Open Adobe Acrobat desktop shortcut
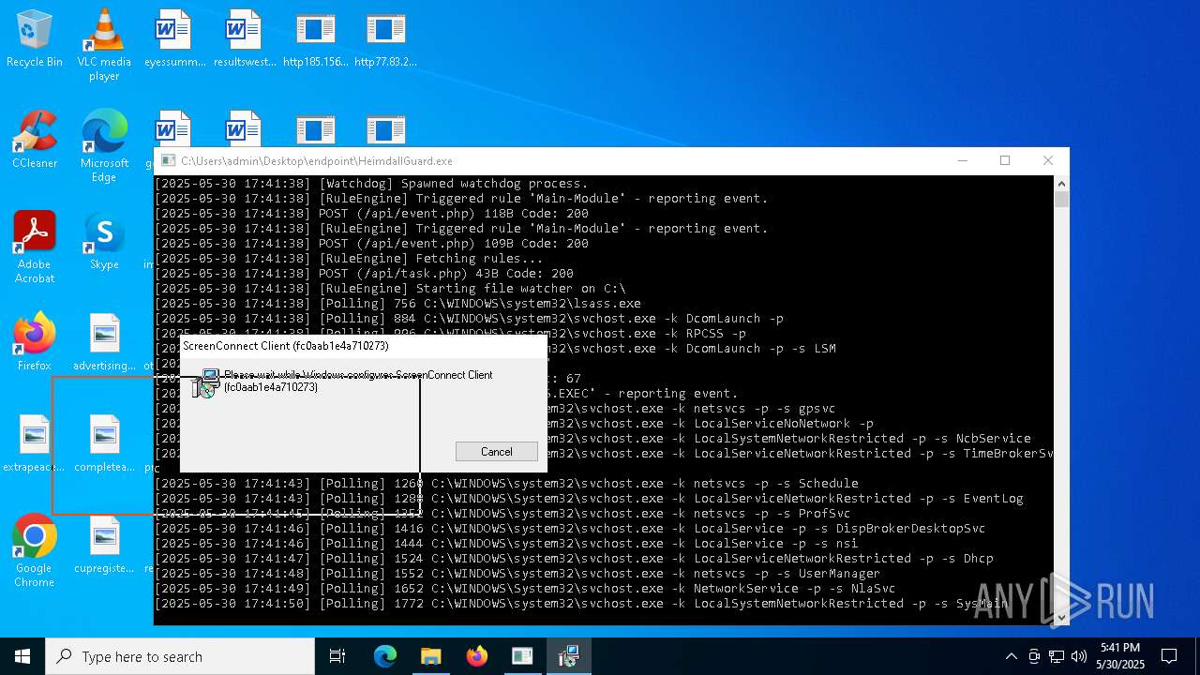1200x675 pixels. pos(35,247)
